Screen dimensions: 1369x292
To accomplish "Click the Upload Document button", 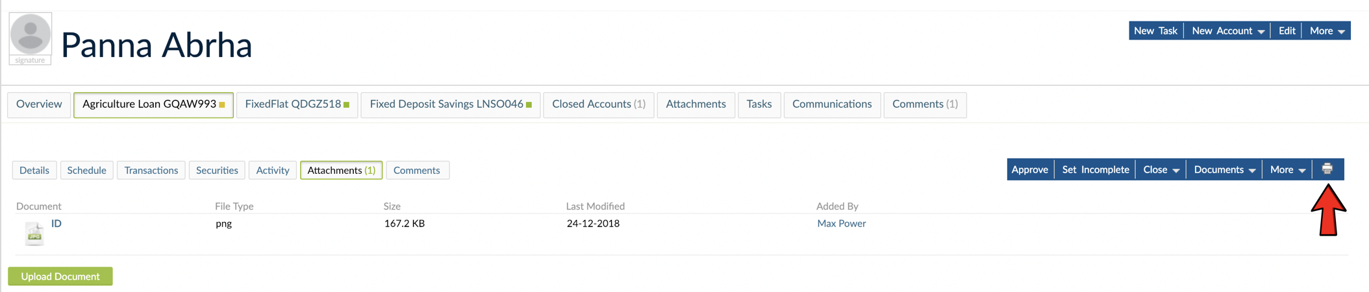I will click(60, 276).
